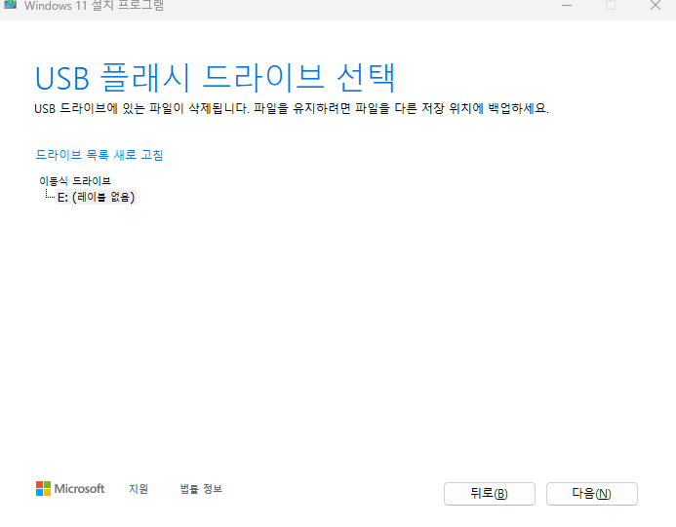Click the USB file deletion warning text

tap(292, 108)
